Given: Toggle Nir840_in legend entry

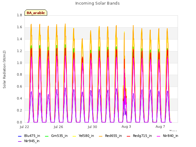Looking at the screenshot, I should click(x=168, y=136).
